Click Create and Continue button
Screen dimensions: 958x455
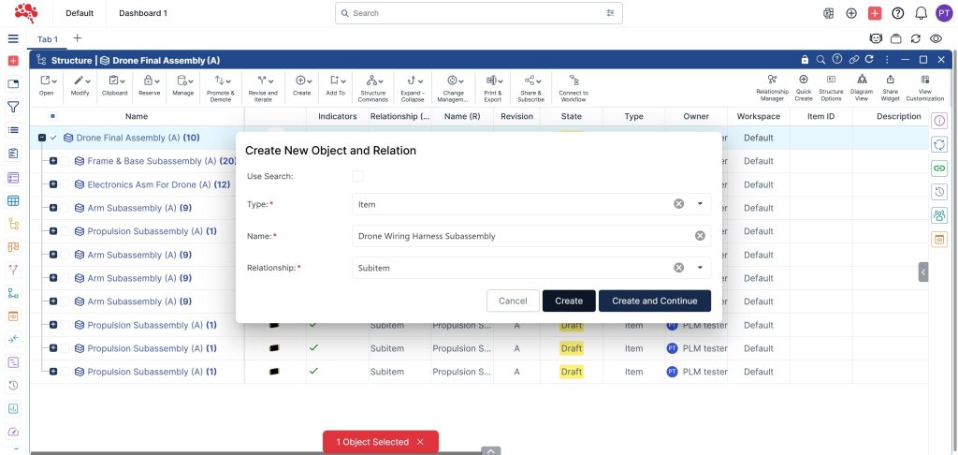click(x=654, y=301)
